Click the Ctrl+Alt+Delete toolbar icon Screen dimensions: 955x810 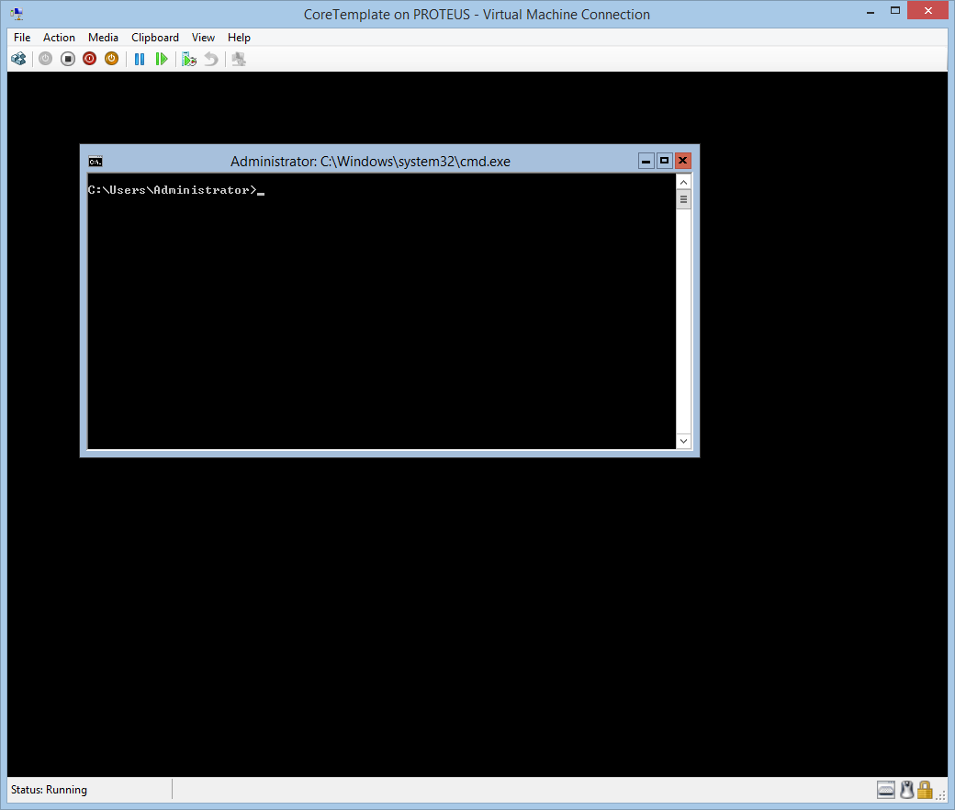pyautogui.click(x=18, y=59)
